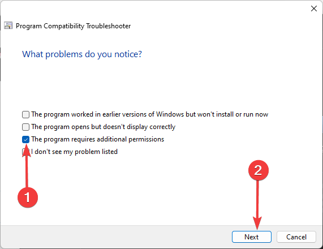Select the label "The program requires additional permissions"
323x249 pixels.
[x=98, y=139]
